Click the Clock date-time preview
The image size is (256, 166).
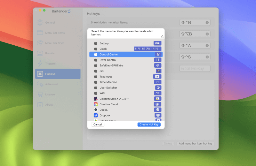[x=148, y=49]
